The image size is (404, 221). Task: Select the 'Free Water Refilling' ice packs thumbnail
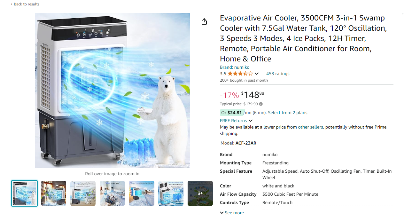pyautogui.click(x=171, y=193)
